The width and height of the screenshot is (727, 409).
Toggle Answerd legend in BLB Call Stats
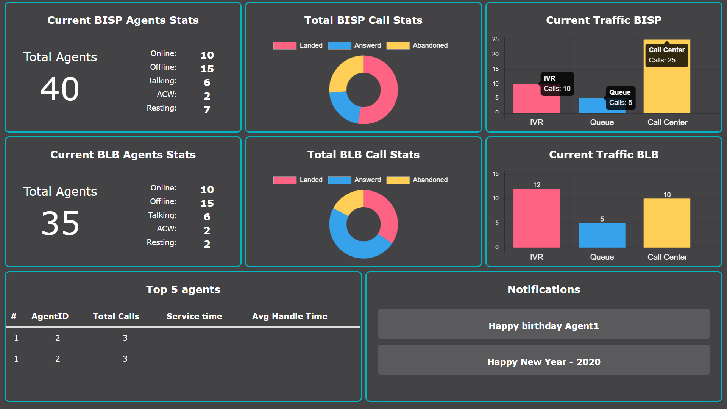(x=354, y=180)
